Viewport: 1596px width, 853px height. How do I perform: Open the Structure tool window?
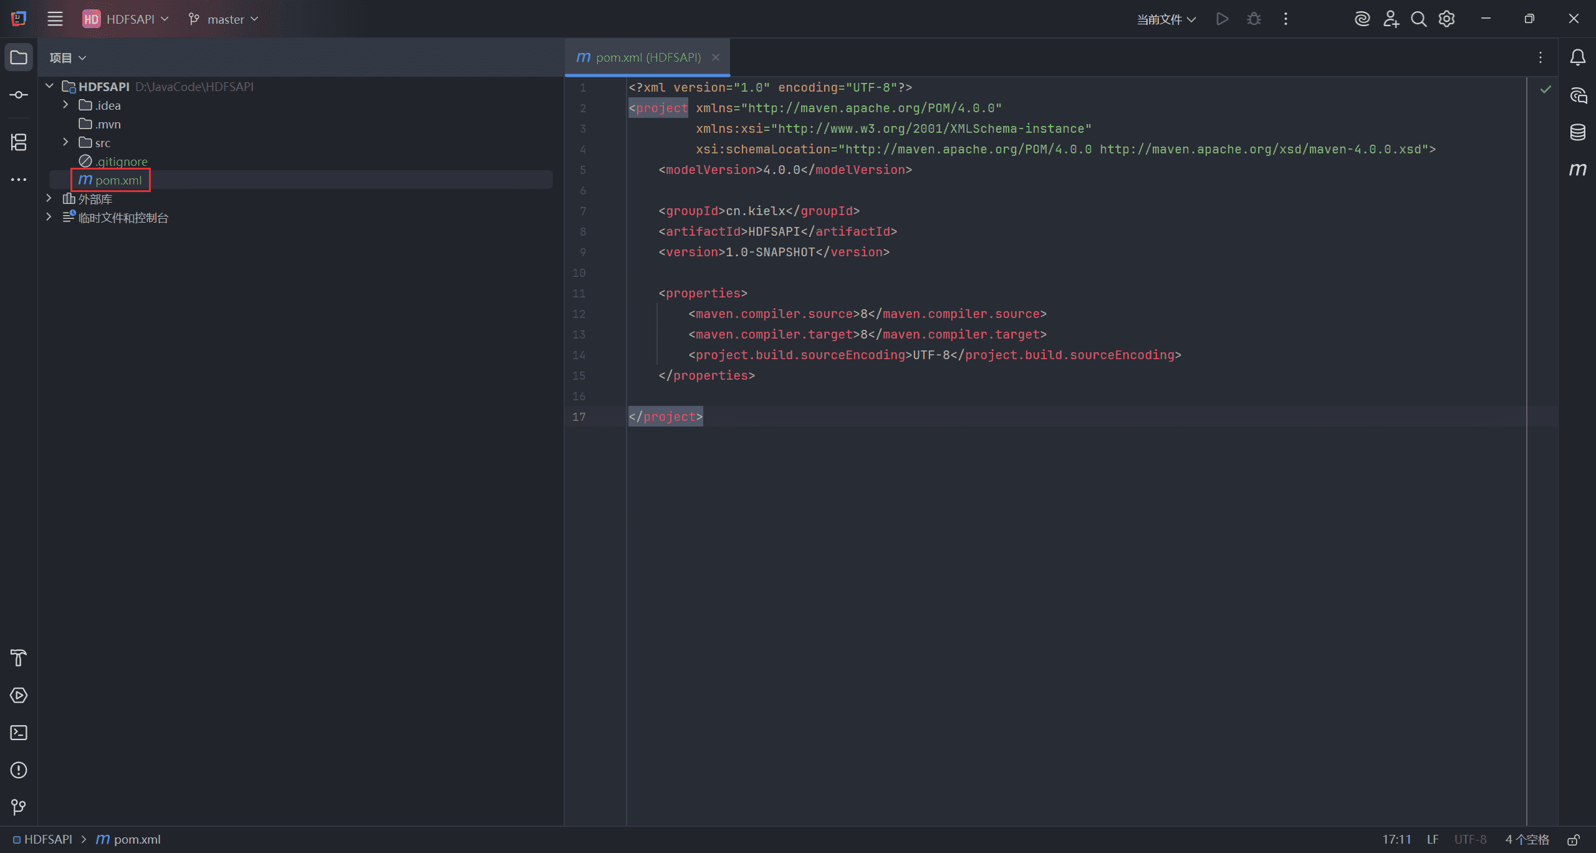tap(19, 142)
